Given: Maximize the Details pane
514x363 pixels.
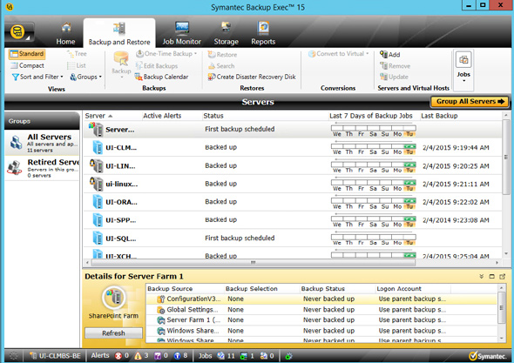Looking at the screenshot, I should click(x=491, y=276).
